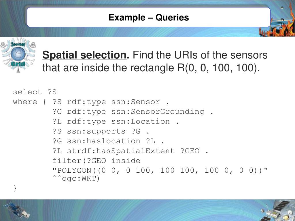Click the ?GEO variable after hasSpatialExtent
295x221 pixels.
click(x=190, y=151)
